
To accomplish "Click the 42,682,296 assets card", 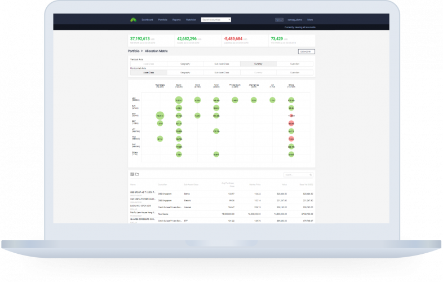I will pos(198,41).
